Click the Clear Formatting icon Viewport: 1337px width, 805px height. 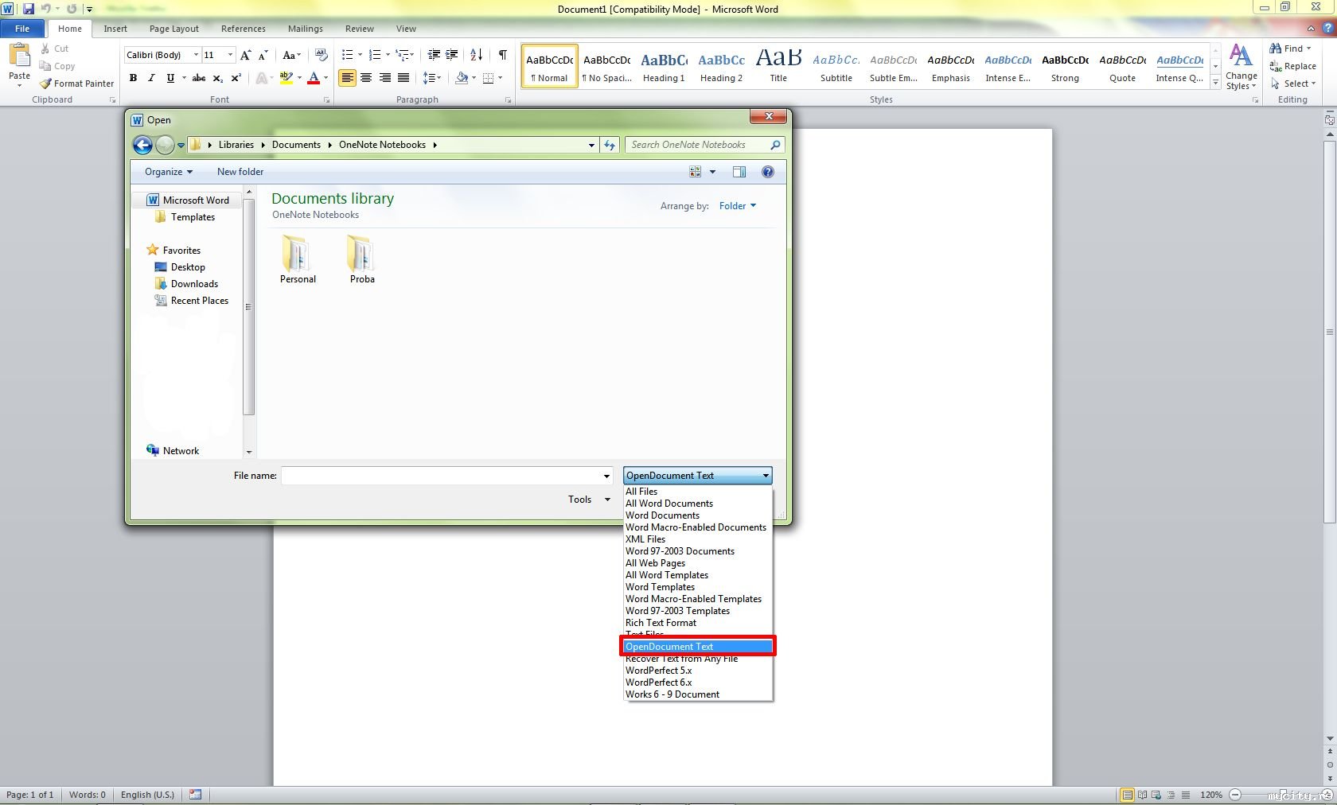point(322,55)
